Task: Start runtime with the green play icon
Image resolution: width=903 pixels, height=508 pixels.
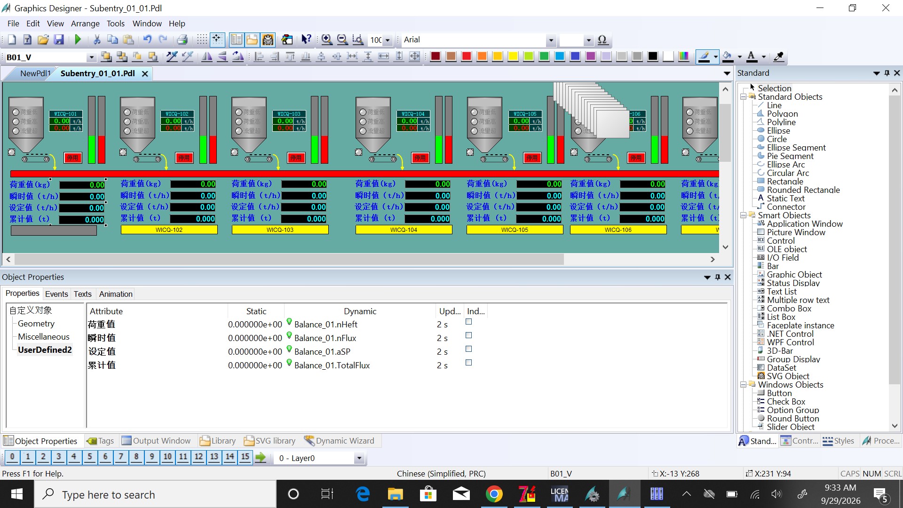Action: click(78, 40)
